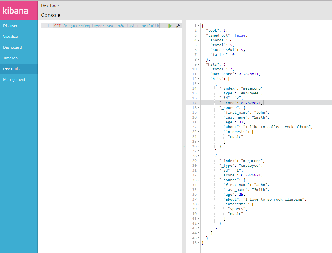
Task: Run the request with the green play icon
Action: [170, 26]
